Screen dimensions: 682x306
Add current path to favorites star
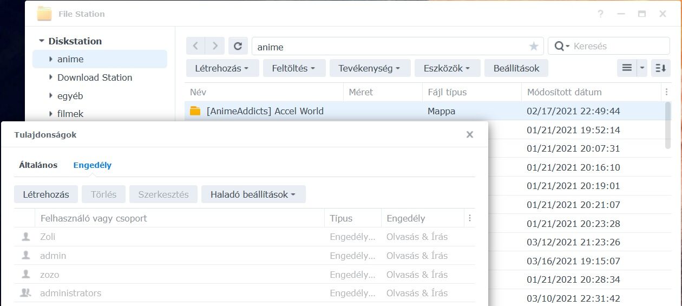[x=534, y=47]
